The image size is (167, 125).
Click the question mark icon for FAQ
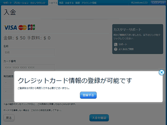click(115, 49)
